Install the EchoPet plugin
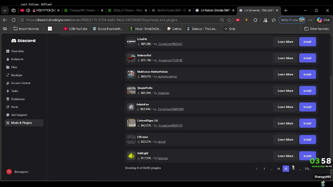This screenshot has height=187, width=333. [x=308, y=42]
